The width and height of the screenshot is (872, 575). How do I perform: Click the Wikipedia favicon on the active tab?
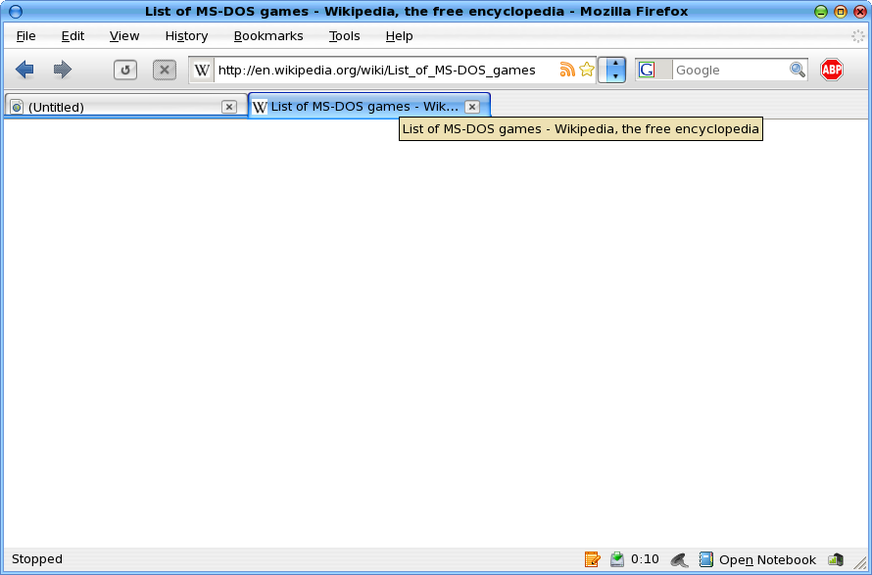[x=260, y=107]
